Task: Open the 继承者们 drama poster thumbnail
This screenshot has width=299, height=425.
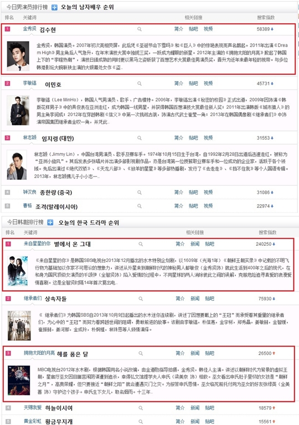Action: pyautogui.click(x=19, y=326)
